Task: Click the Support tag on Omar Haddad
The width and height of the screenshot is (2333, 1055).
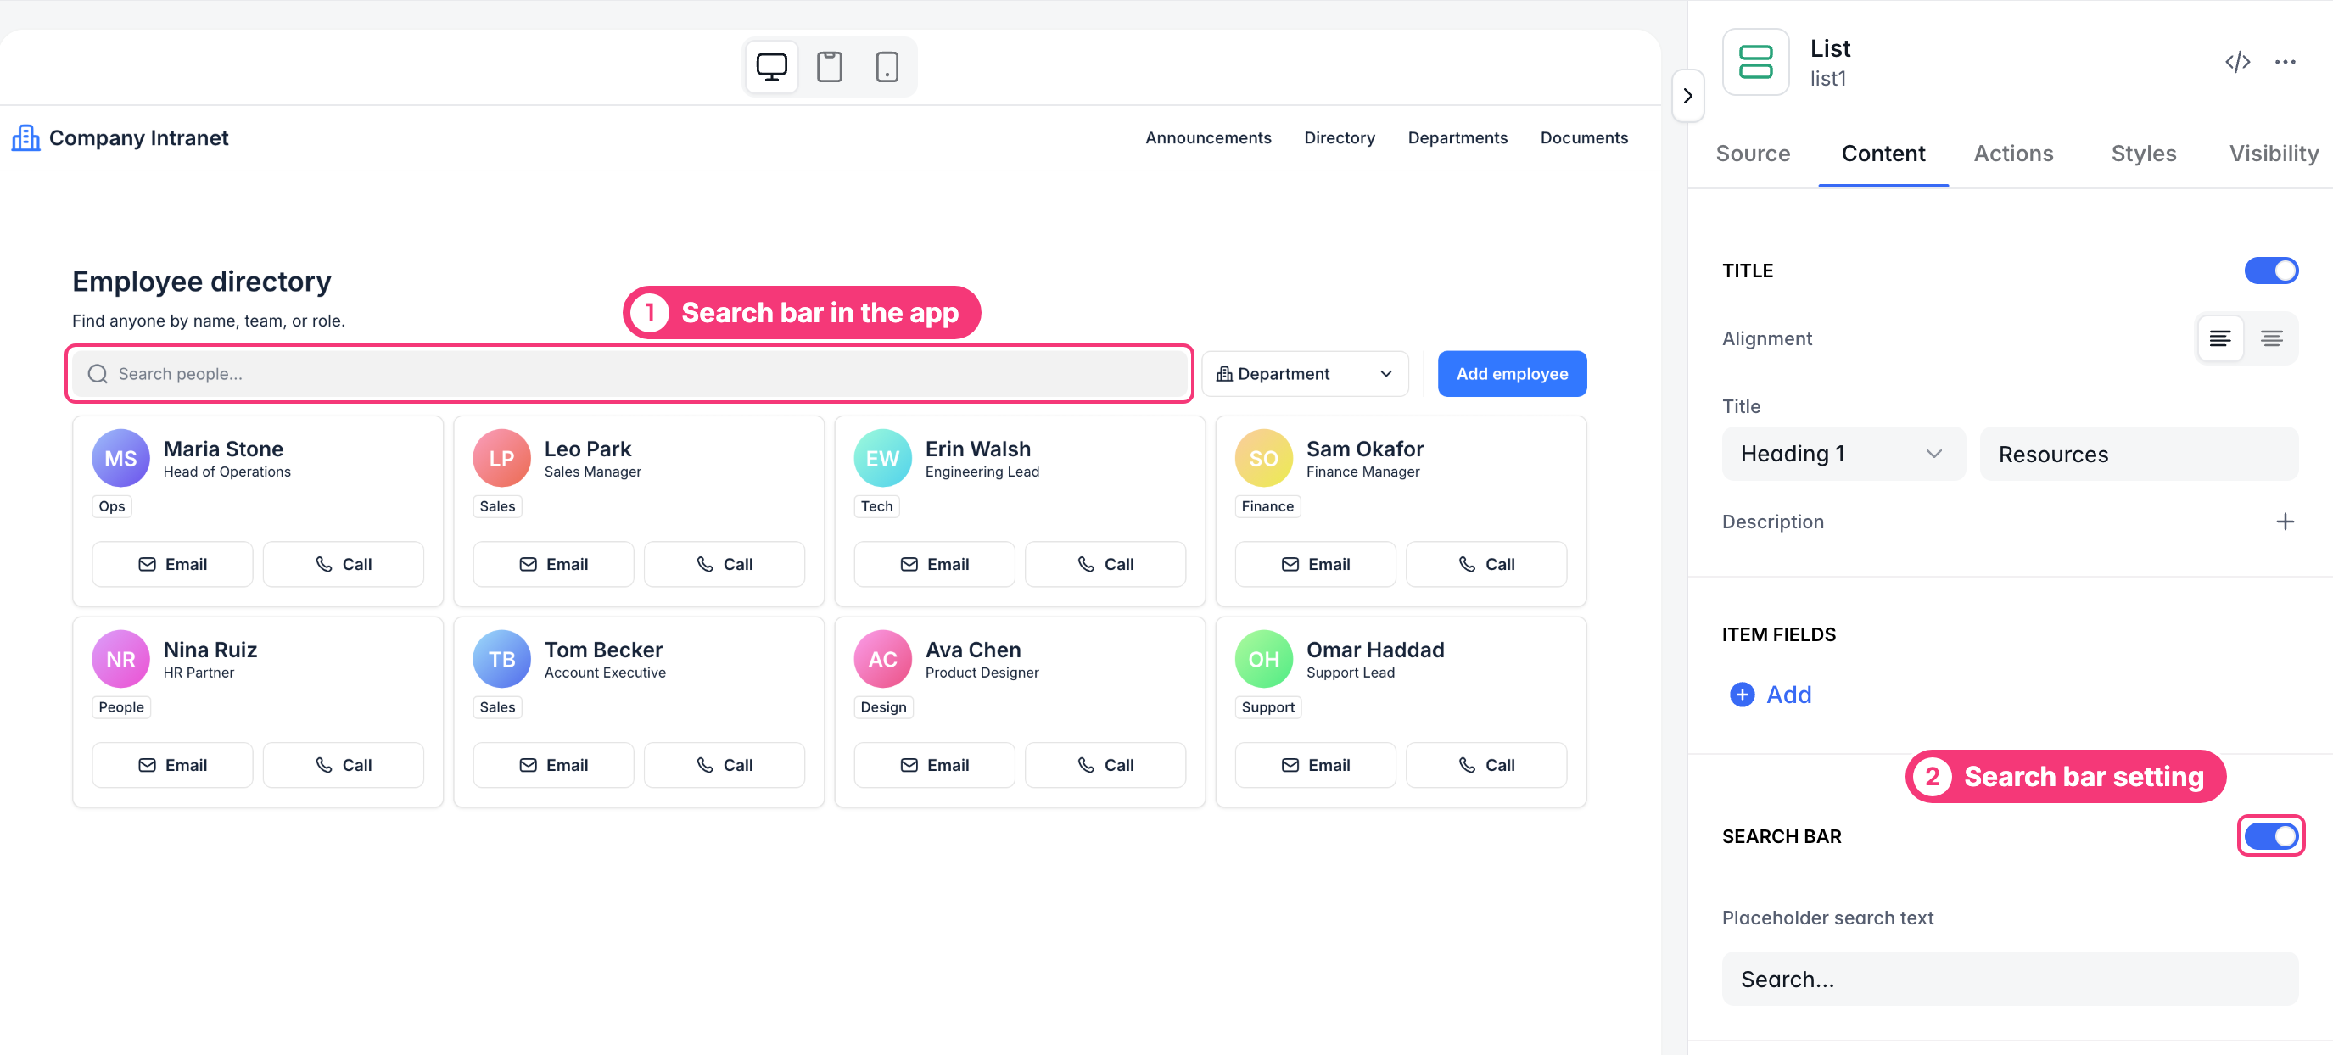Action: (x=1267, y=707)
